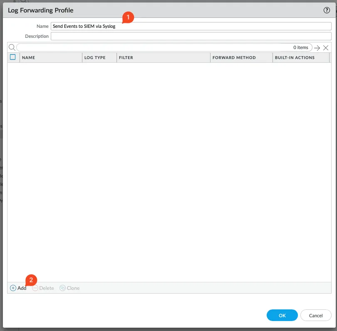Focus the search filter box showing 0 items

coord(154,48)
